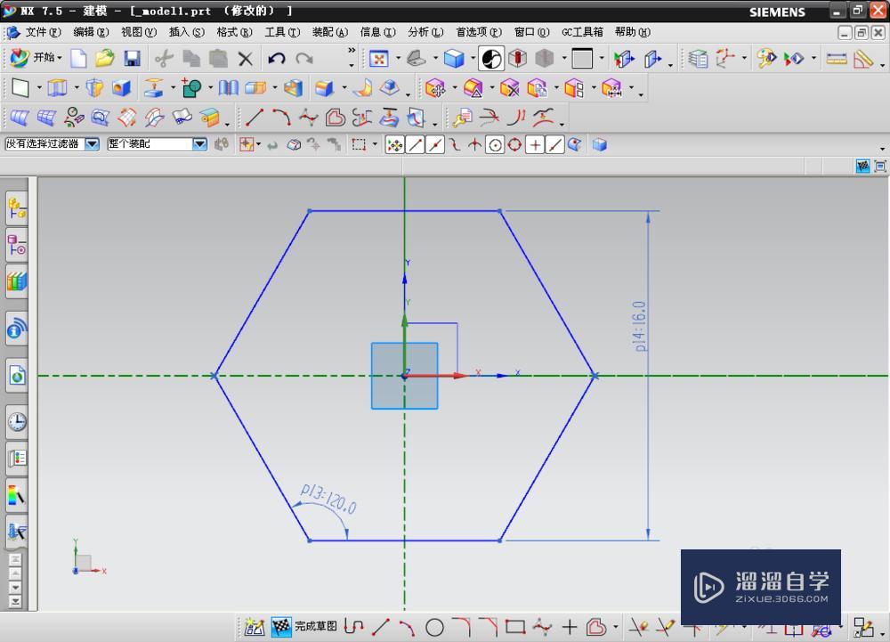890x642 pixels.
Task: Click the Edge Blend icon
Action: coord(324,88)
